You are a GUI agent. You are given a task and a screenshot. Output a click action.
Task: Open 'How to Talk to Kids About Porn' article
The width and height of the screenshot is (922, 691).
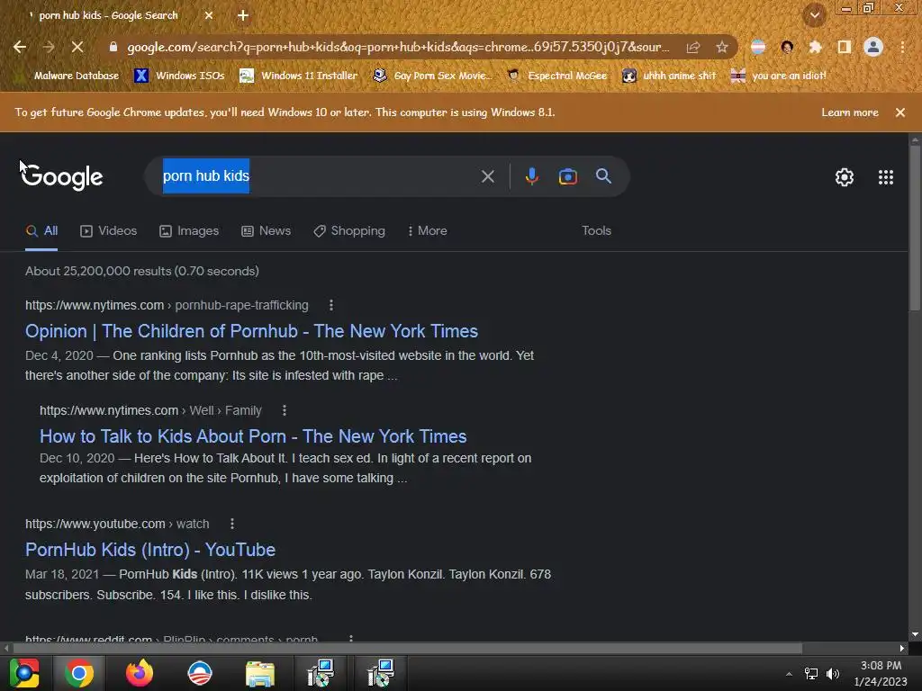(x=253, y=436)
